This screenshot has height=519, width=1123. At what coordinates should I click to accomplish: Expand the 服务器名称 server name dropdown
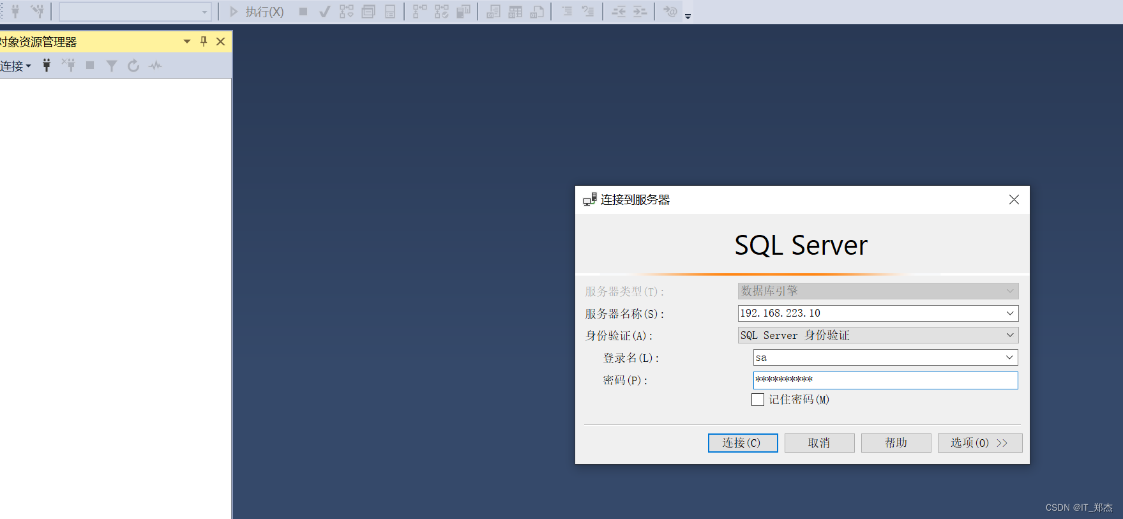tap(1010, 313)
